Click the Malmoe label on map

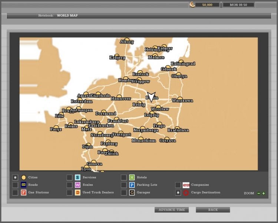[156, 58]
